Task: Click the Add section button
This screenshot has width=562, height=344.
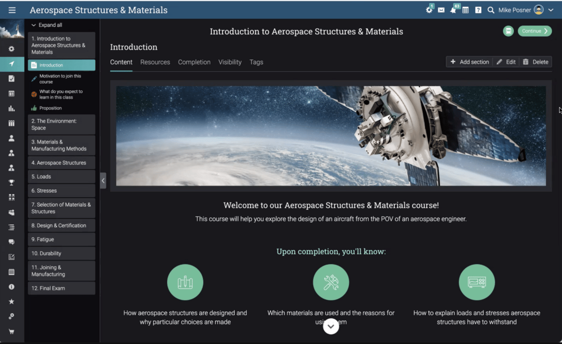Action: click(x=470, y=62)
